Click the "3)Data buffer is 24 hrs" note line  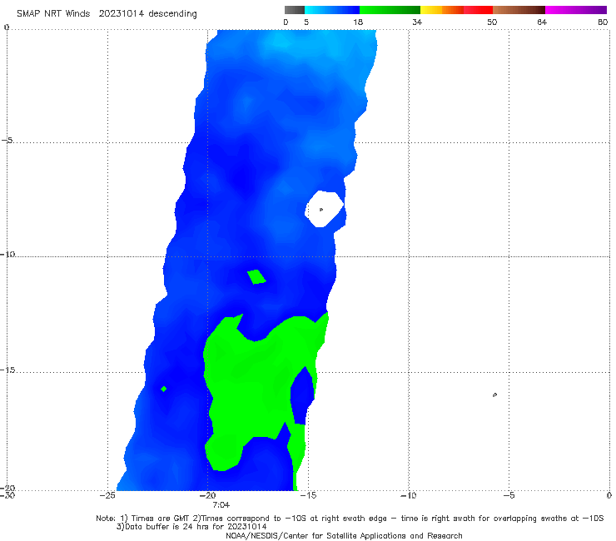coord(191,527)
